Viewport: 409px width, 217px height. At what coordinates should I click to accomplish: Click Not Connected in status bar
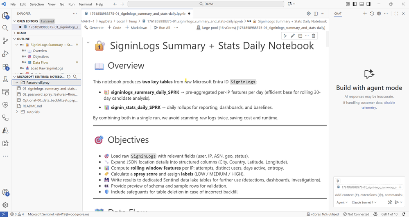[x=356, y=214]
